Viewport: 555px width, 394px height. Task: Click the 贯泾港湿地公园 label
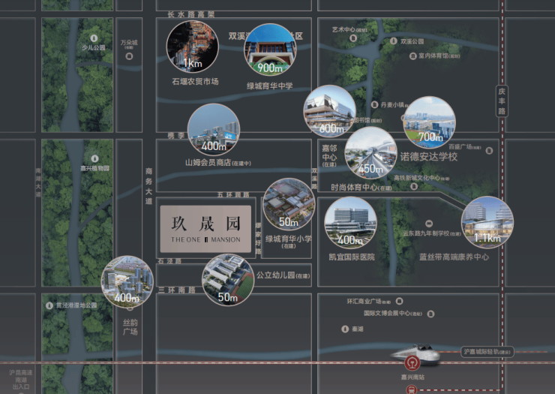coord(76,305)
